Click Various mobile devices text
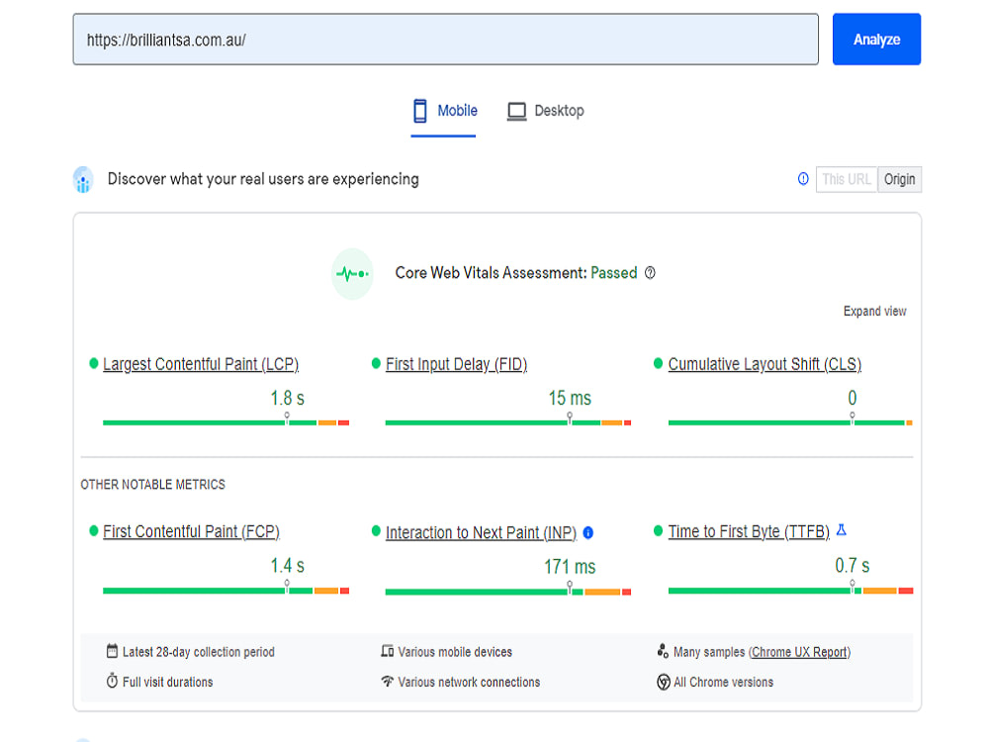Viewport: 989px width, 742px height. (x=455, y=652)
